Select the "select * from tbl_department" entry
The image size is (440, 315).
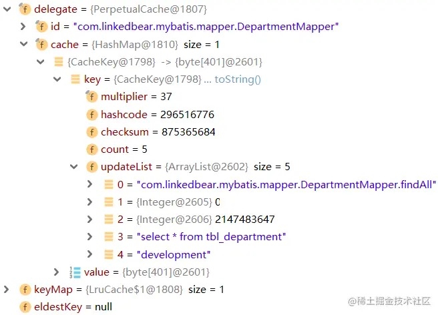[x=210, y=236]
